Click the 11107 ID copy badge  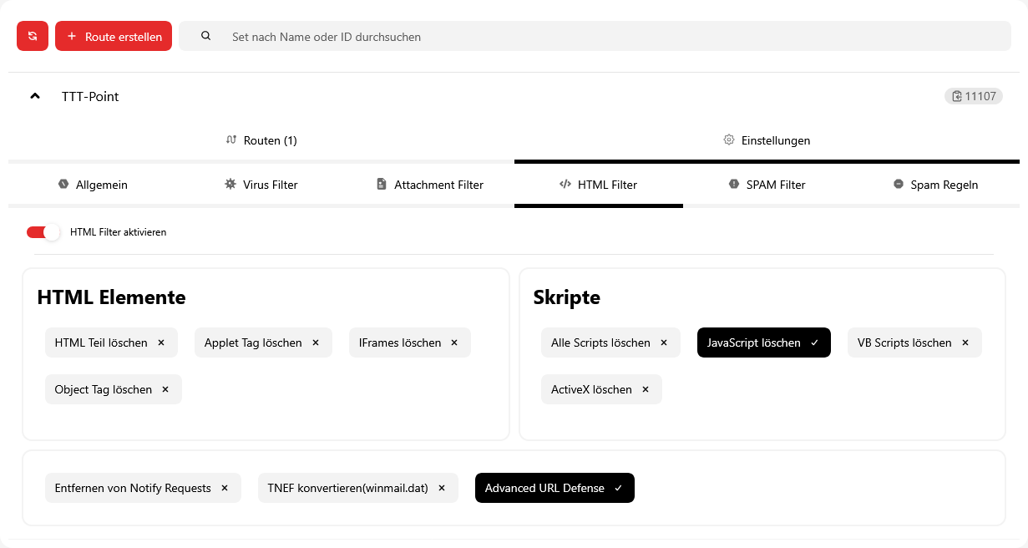tap(973, 96)
